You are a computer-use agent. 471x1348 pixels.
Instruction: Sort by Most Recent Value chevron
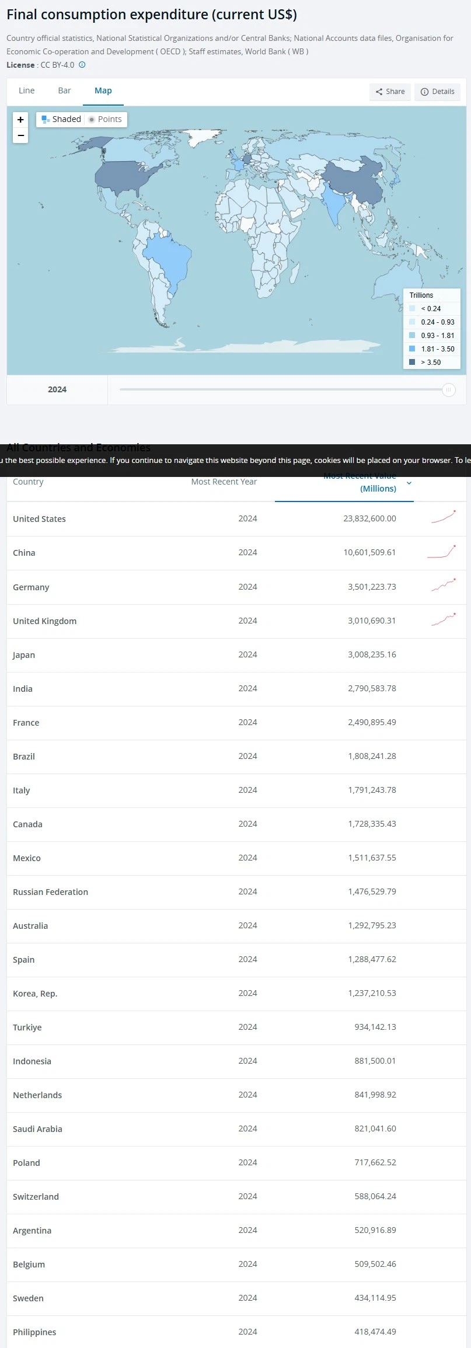(x=409, y=483)
